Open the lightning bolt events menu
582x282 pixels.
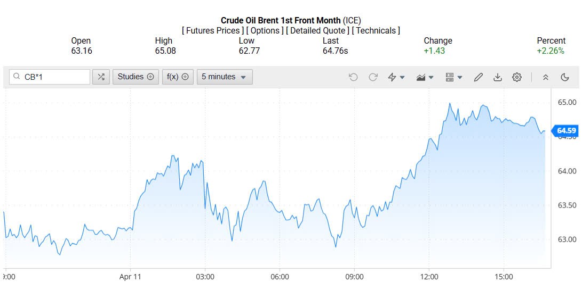click(x=396, y=77)
